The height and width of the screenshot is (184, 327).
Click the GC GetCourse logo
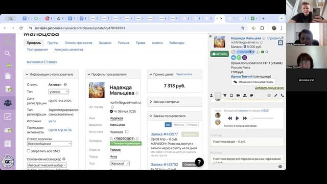tap(8, 162)
